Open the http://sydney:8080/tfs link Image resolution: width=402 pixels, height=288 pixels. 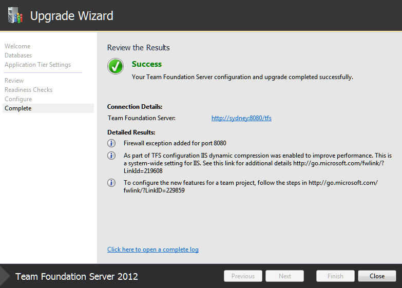241,118
